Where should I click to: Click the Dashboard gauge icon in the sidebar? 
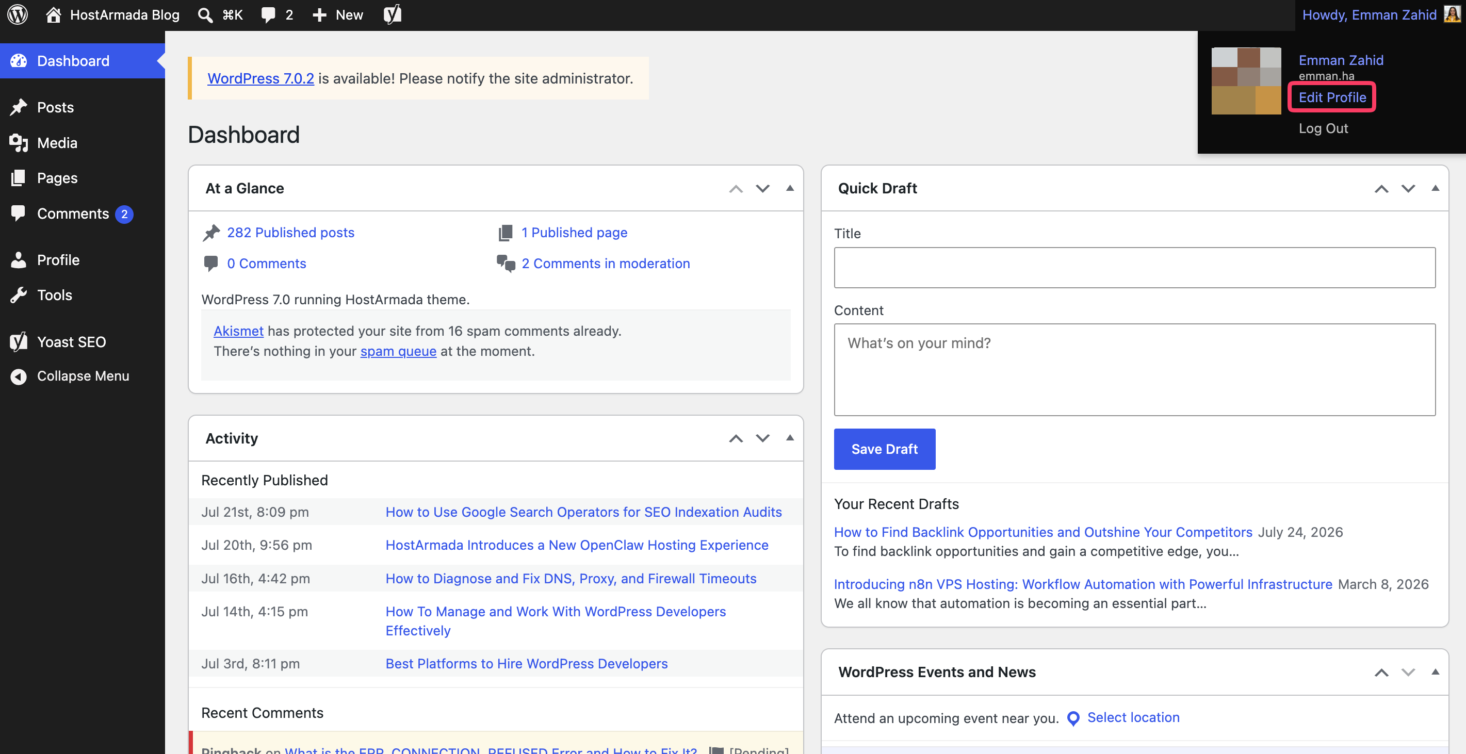(19, 61)
